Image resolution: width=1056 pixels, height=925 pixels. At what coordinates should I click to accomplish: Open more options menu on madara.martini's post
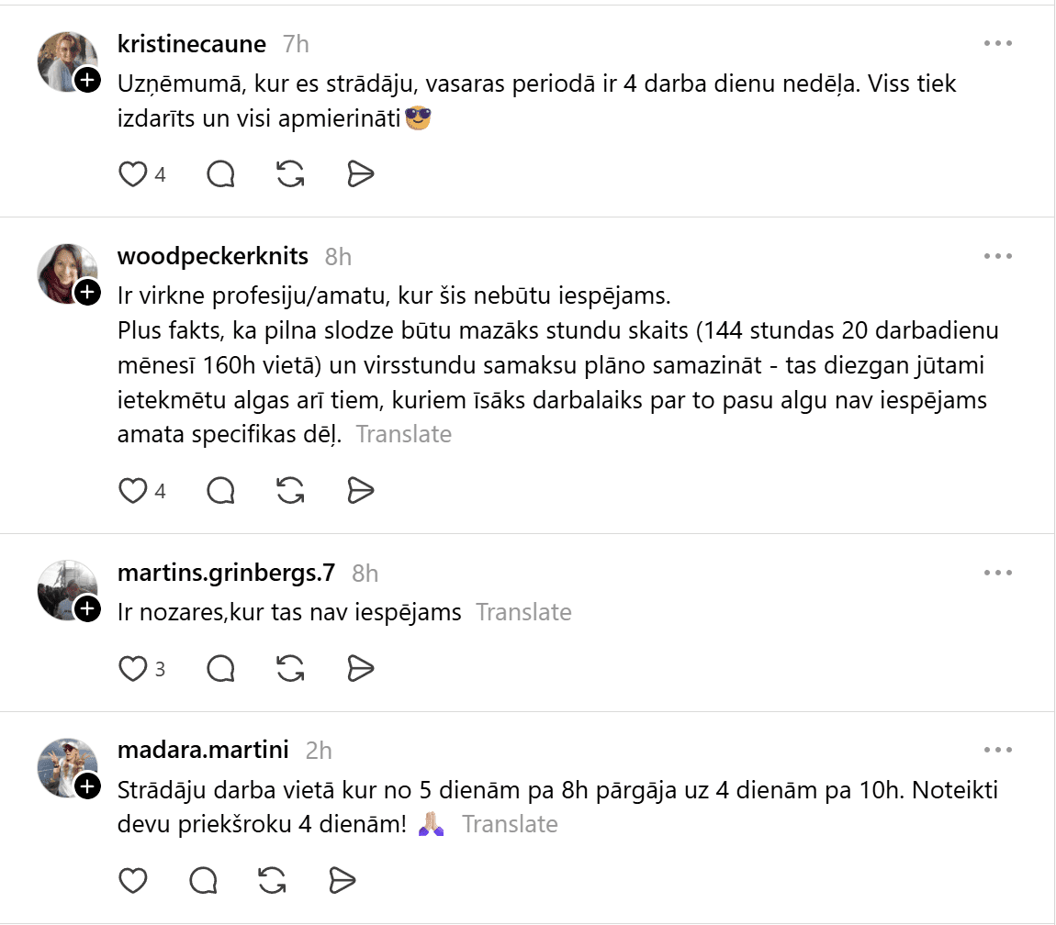997,750
